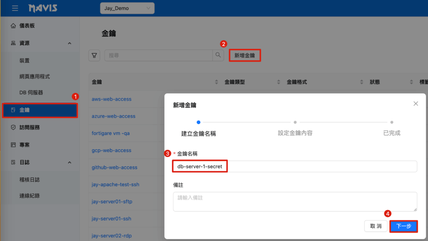Click the filter funnel icon

94,56
